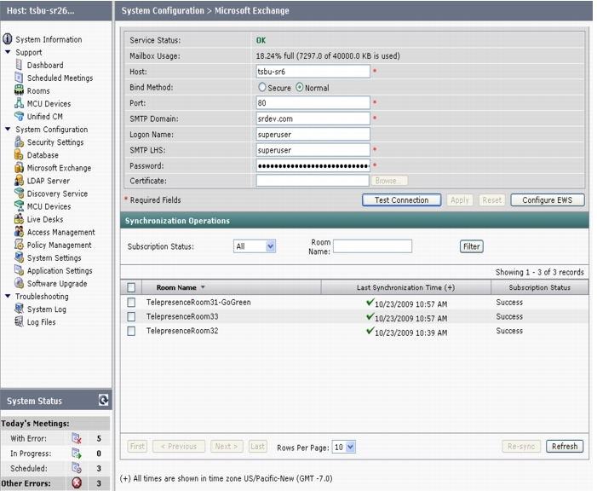The height and width of the screenshot is (497, 597).
Task: Click the In Progress meetings icon
Action: coord(77,454)
